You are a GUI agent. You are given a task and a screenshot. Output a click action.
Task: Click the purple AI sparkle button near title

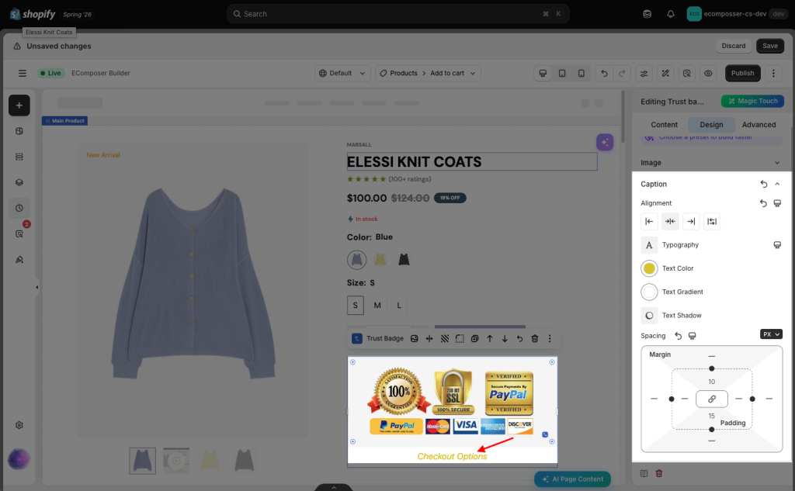[605, 143]
